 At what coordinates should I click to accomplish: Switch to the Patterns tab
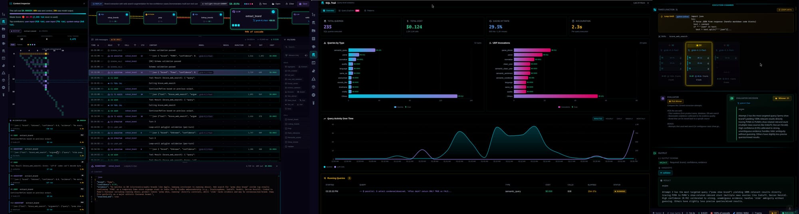tap(370, 11)
